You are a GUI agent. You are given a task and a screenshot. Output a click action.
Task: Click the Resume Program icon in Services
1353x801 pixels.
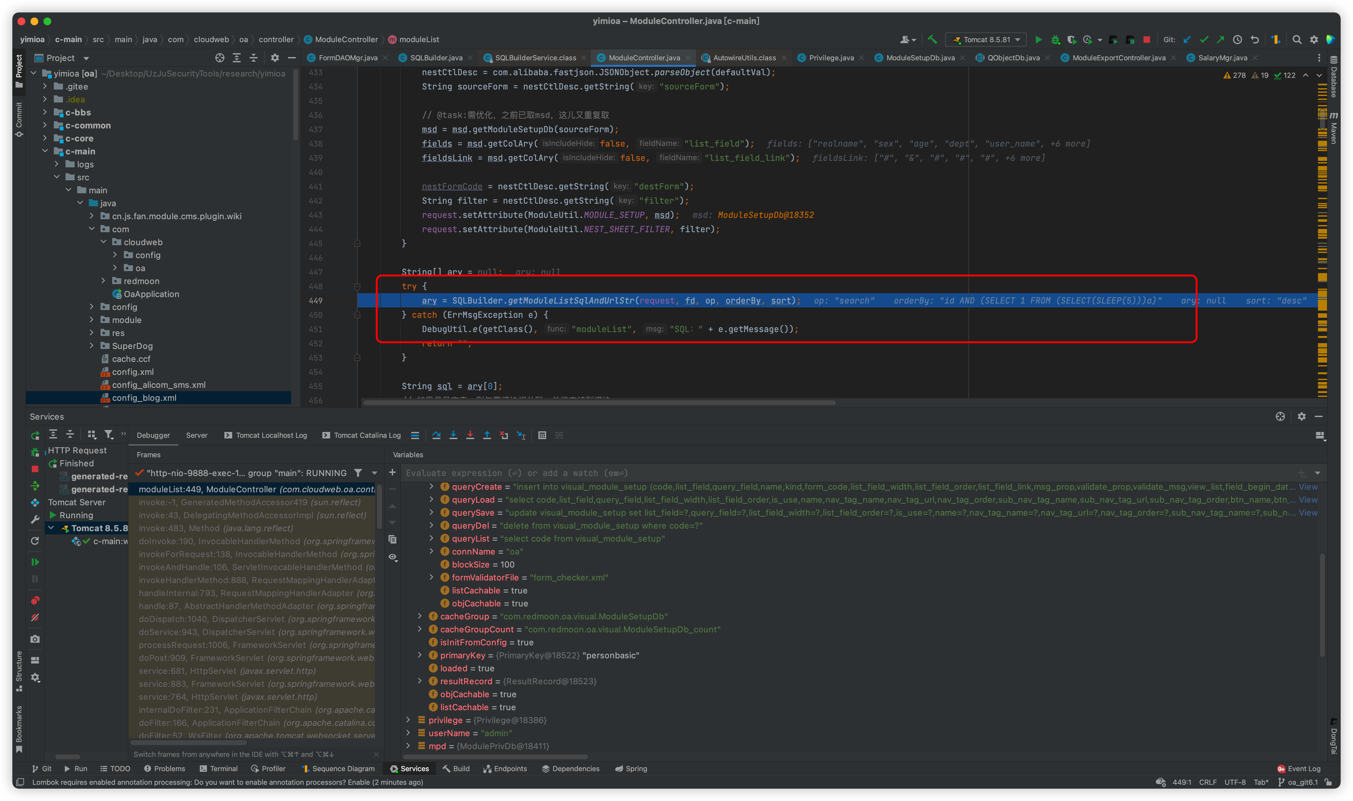[x=35, y=562]
